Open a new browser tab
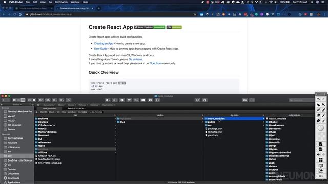Screen dimensions: 328x184 99,8
